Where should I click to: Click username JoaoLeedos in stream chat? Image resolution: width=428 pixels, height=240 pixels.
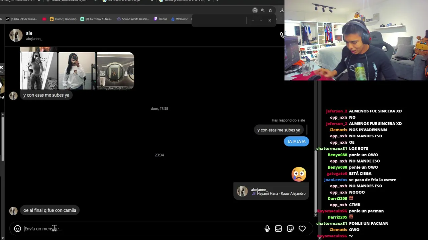tap(335, 180)
